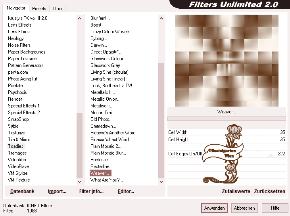Click the Cell Width slider

227,132
